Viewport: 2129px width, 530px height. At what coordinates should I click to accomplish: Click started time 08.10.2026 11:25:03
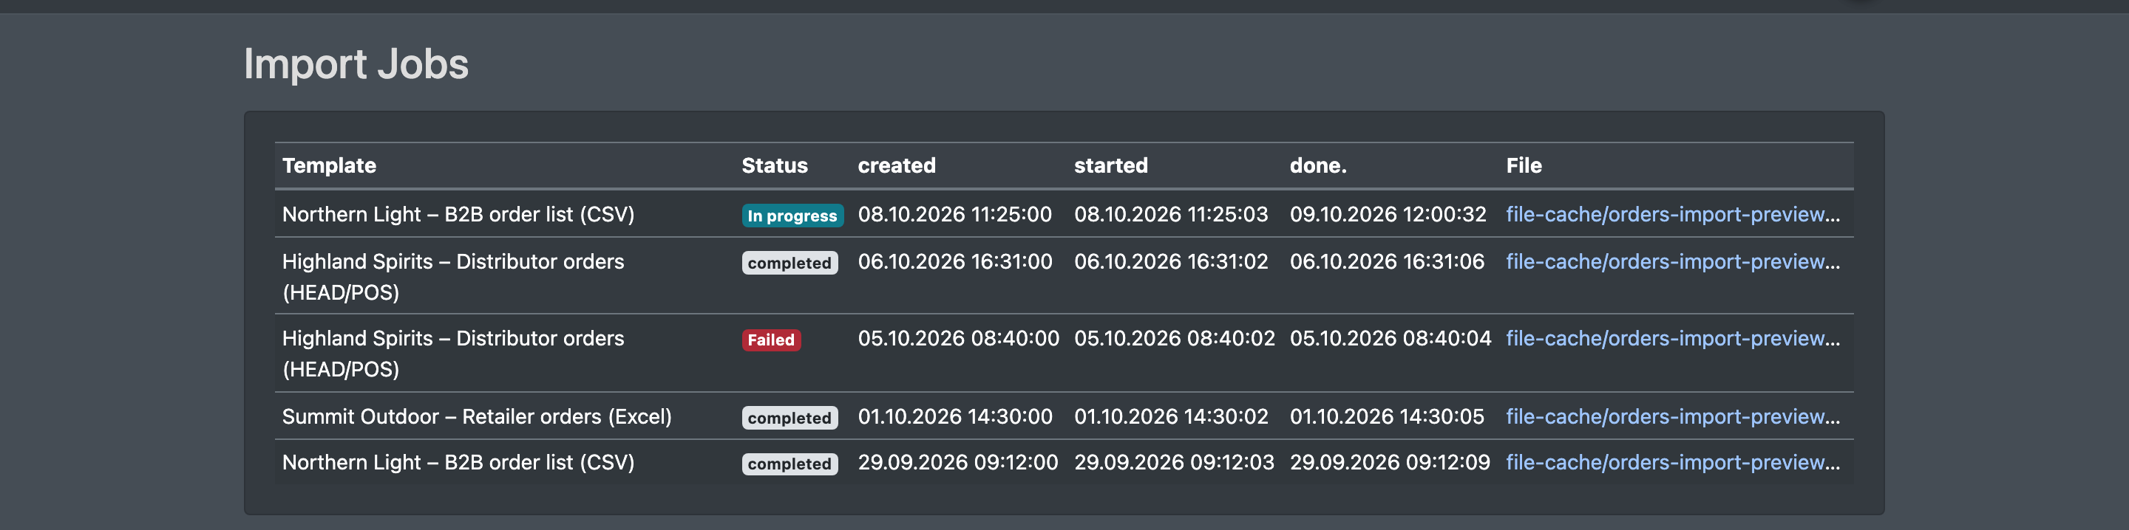tap(1170, 215)
